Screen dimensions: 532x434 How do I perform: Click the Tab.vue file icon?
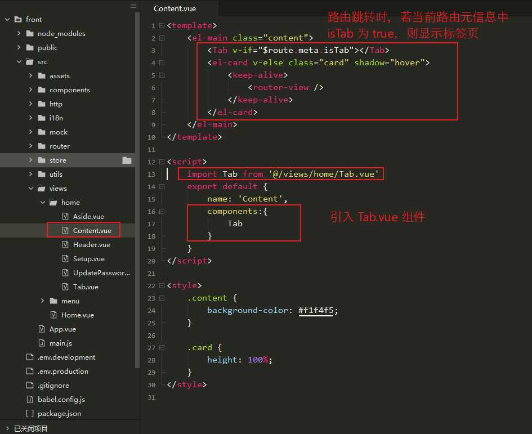(x=65, y=287)
